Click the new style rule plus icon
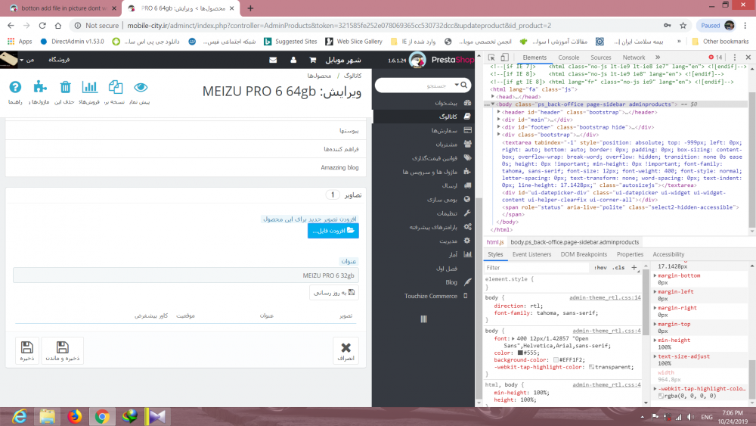 (634, 268)
